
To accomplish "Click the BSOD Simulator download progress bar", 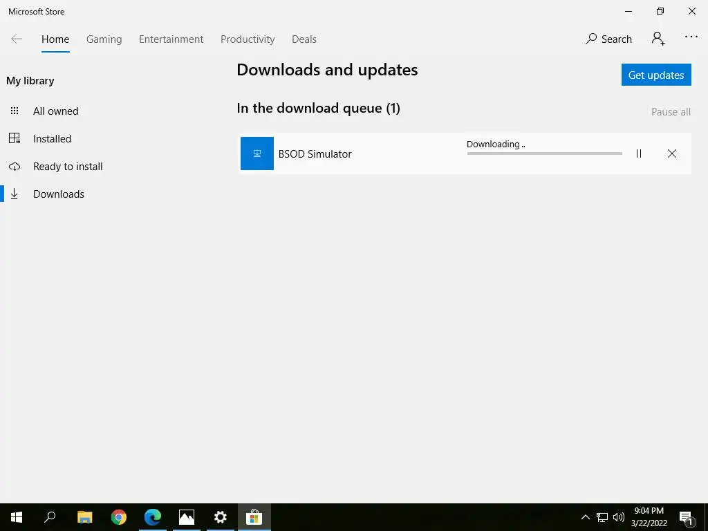I will (545, 153).
